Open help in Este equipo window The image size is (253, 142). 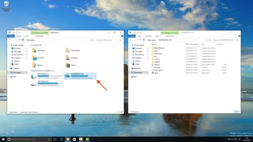click(x=122, y=36)
